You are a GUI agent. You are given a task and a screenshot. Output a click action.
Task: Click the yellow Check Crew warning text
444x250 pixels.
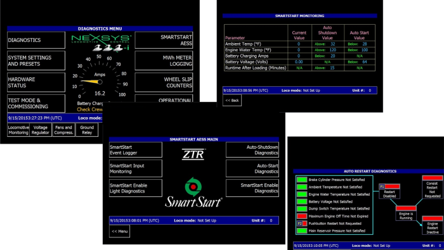tap(90, 109)
